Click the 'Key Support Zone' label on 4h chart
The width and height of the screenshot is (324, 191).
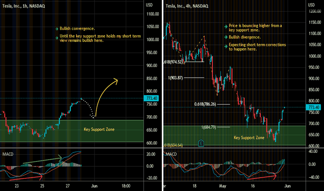pyautogui.click(x=249, y=138)
